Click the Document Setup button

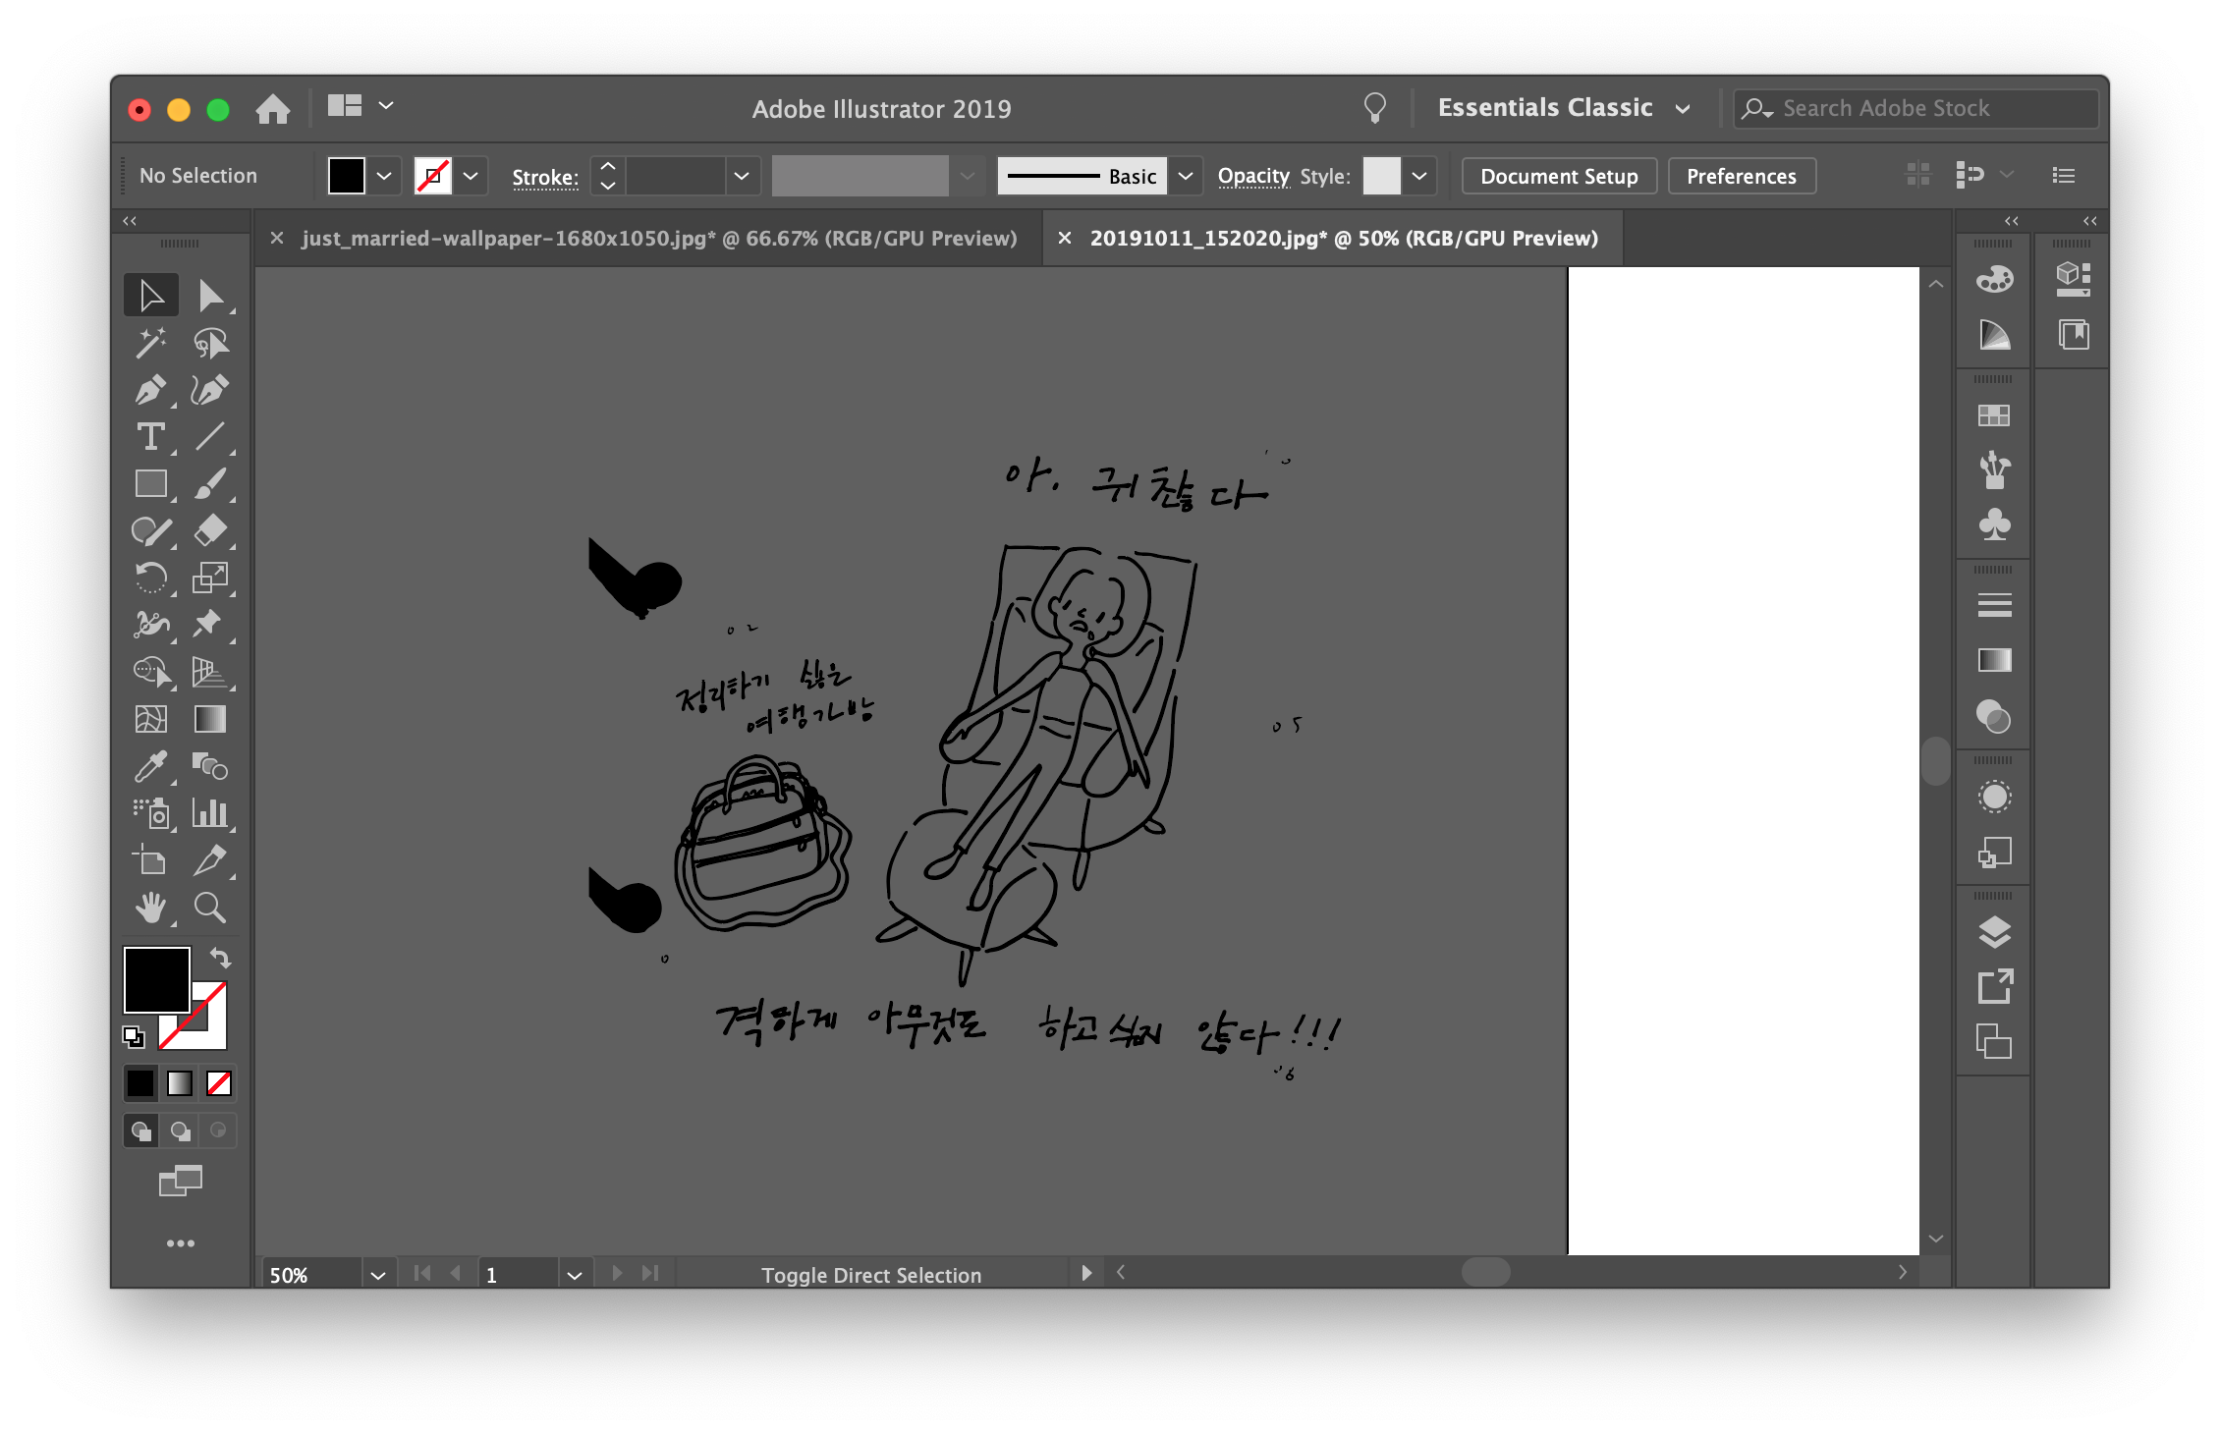click(x=1558, y=177)
